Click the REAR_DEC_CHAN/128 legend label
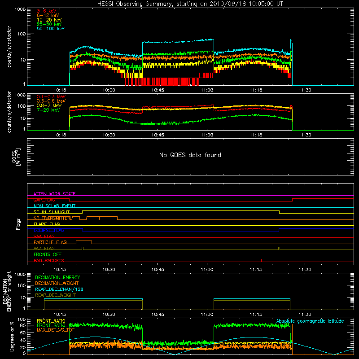This screenshot has height=359, width=359. [x=59, y=289]
